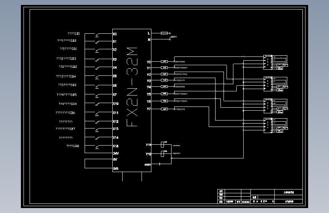
Task: Click the limit switch label ending SQ4
Action: (68, 104)
